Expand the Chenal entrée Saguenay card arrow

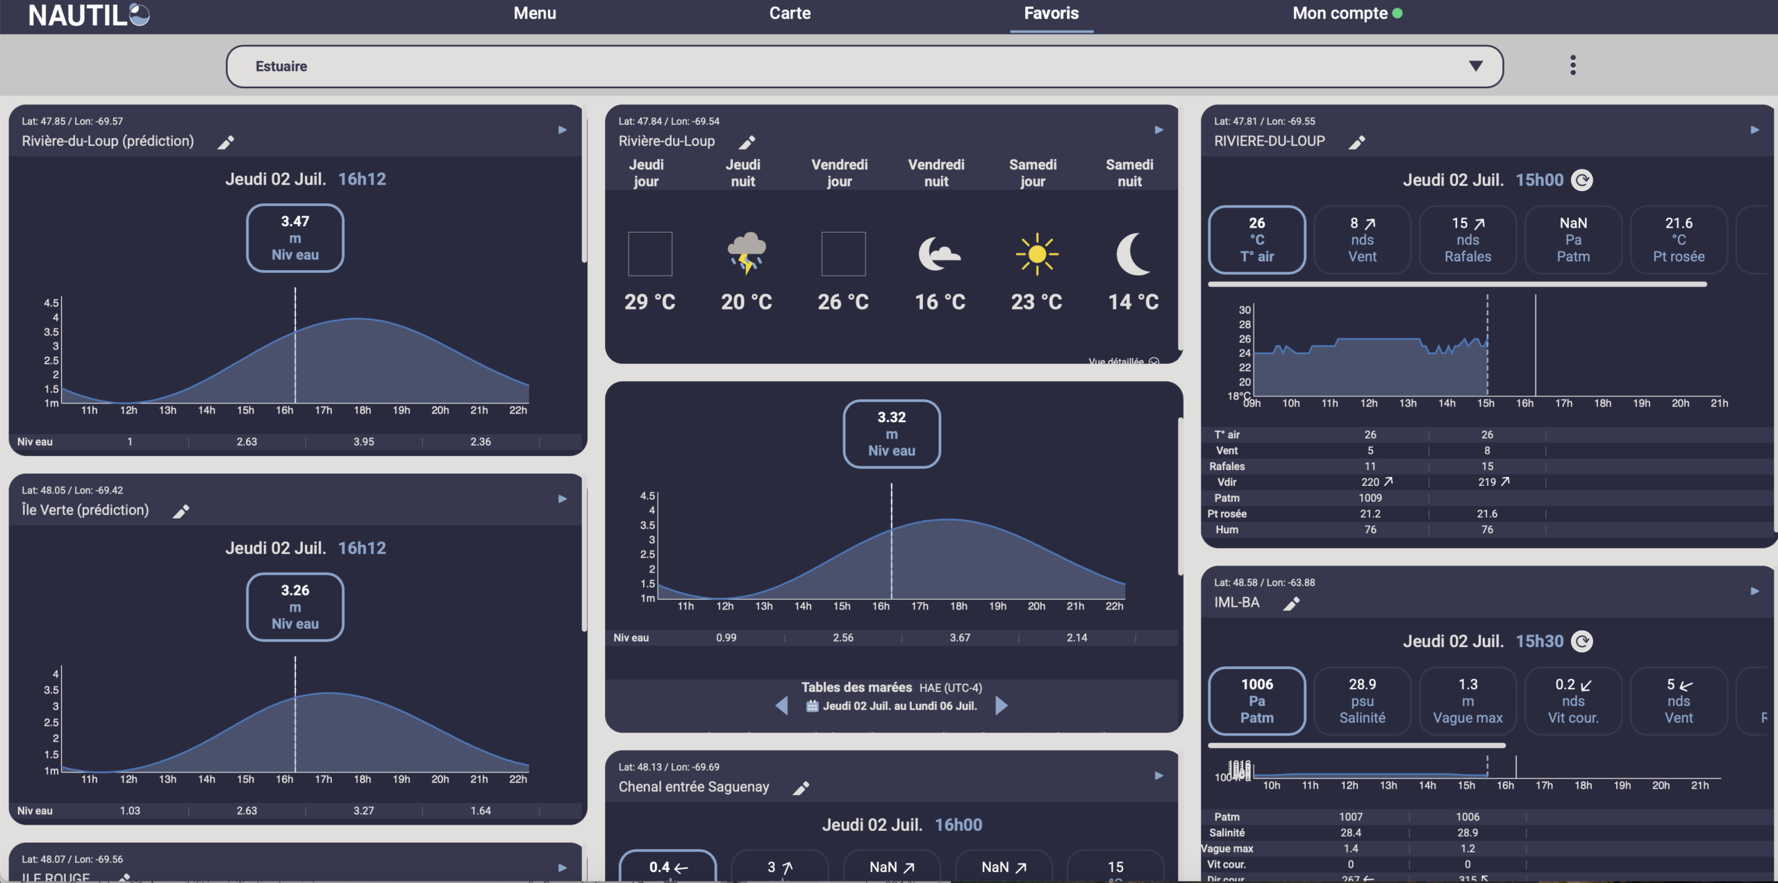click(x=1158, y=776)
